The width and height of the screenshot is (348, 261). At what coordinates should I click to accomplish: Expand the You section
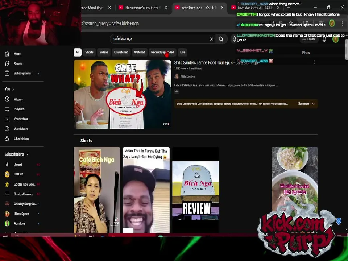(9, 89)
